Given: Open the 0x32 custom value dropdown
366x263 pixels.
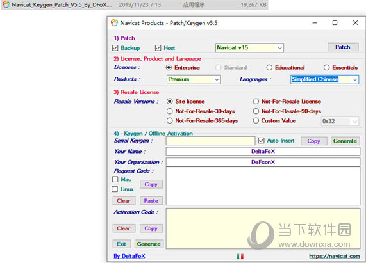Looking at the screenshot, I should tap(340, 121).
